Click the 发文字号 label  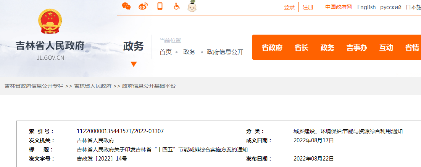coord(42,159)
